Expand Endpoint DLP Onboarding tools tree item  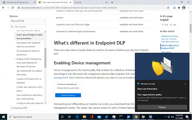[x=15, y=59]
